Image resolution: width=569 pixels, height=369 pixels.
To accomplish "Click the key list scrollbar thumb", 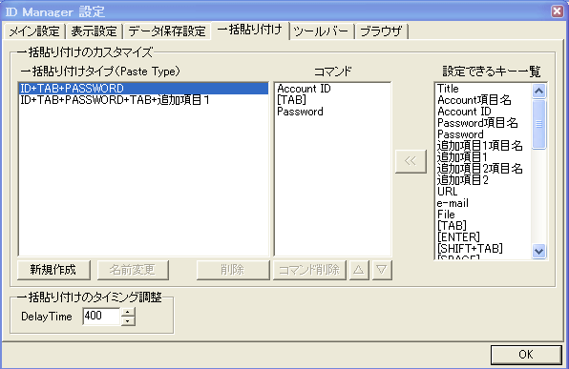I will 538,124.
